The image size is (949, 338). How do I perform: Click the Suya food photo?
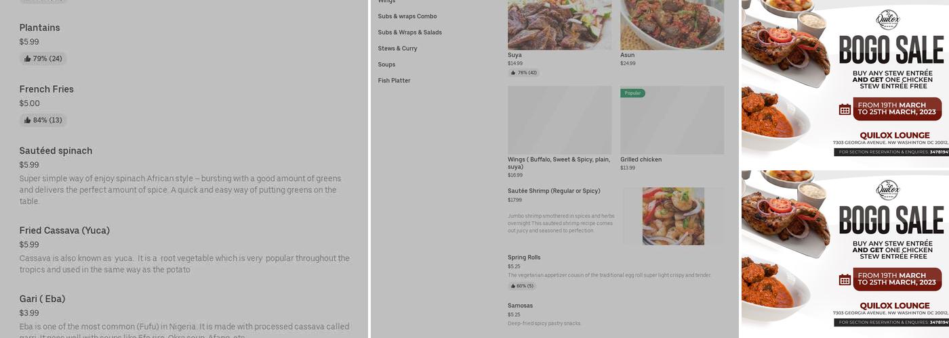tap(559, 25)
